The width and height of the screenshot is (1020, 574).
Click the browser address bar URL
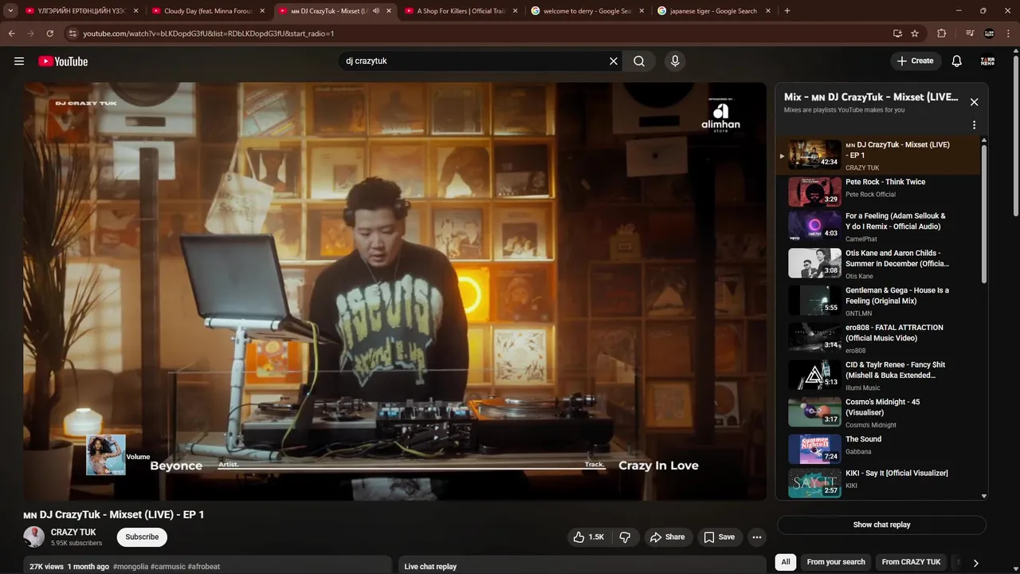point(209,33)
